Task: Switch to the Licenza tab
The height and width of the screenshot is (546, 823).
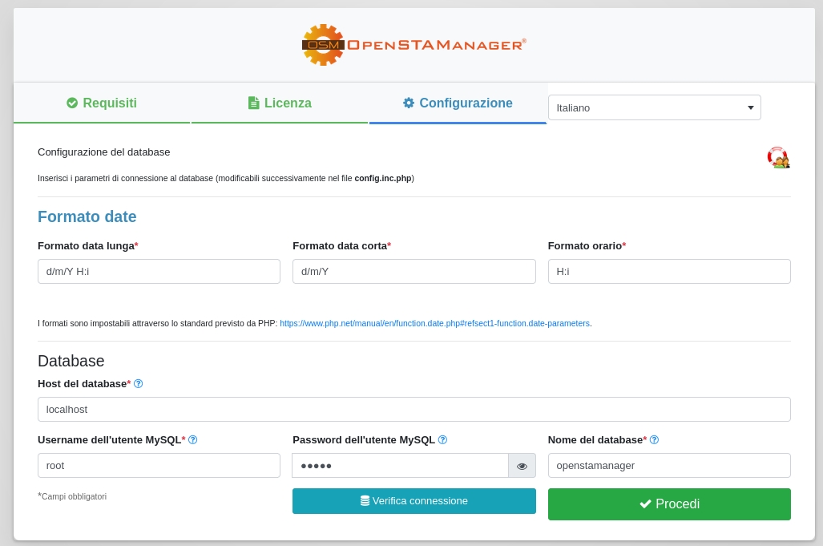Action: coord(280,103)
